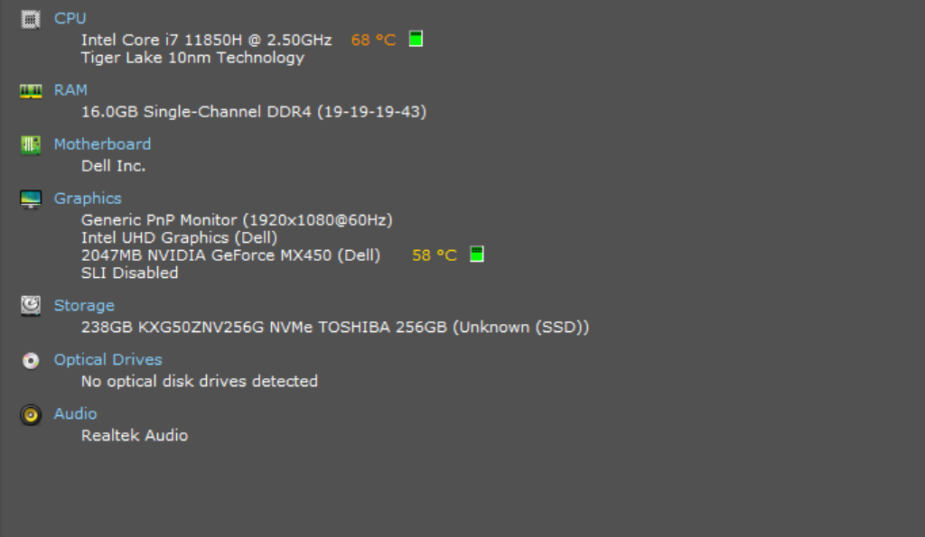925x537 pixels.
Task: Click the 58 °C GPU temperature reading
Action: (434, 255)
